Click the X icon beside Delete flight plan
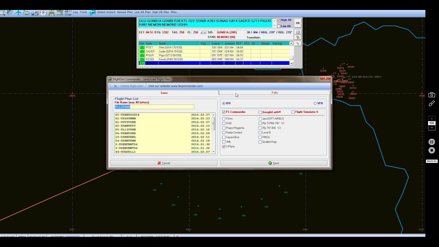439x247 pixels. [x=116, y=86]
